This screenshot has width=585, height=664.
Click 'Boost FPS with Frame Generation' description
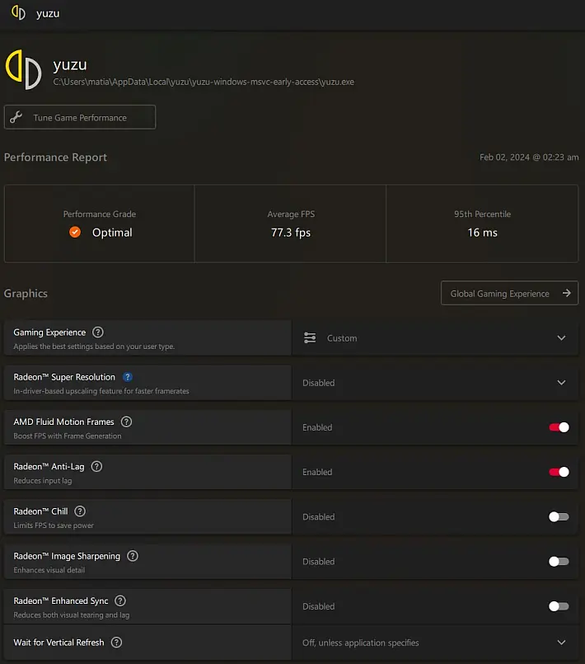tap(68, 436)
